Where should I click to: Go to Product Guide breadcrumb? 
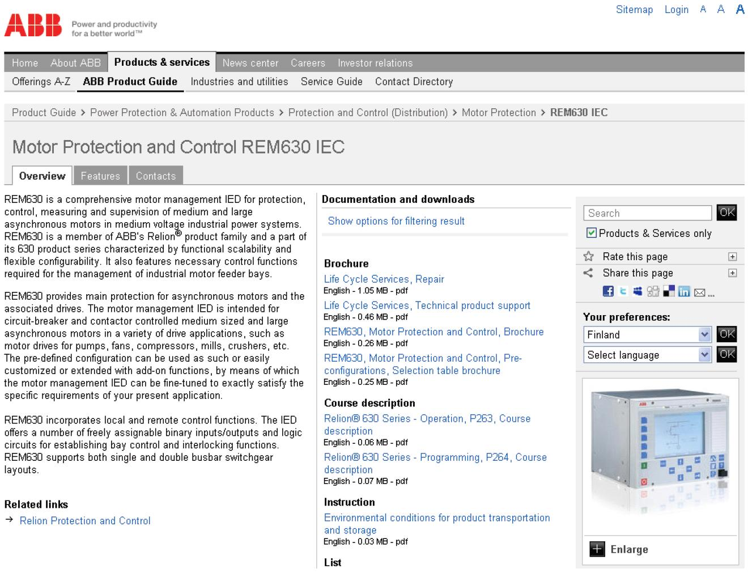(x=44, y=113)
